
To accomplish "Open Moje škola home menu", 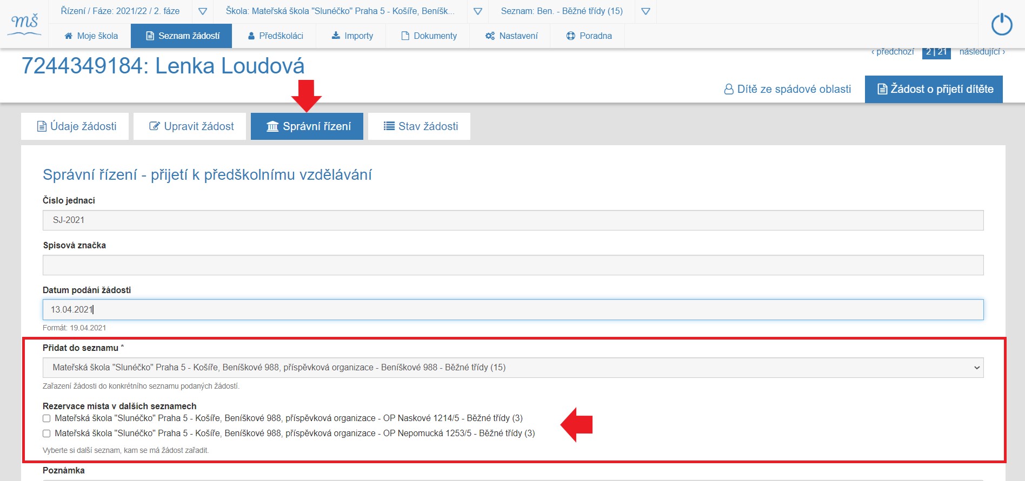I will click(91, 36).
